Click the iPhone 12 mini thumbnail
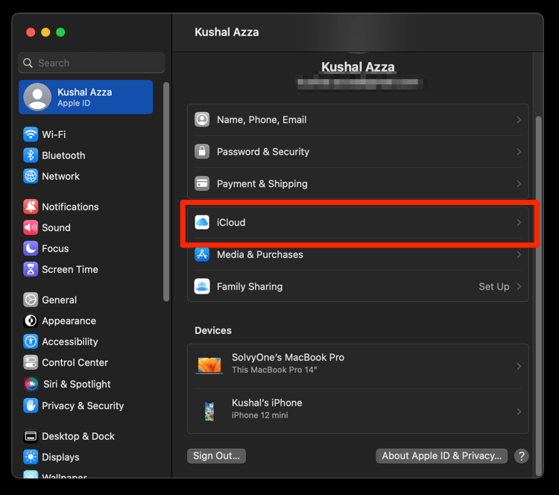Viewport: 559px width, 495px height. tap(209, 412)
